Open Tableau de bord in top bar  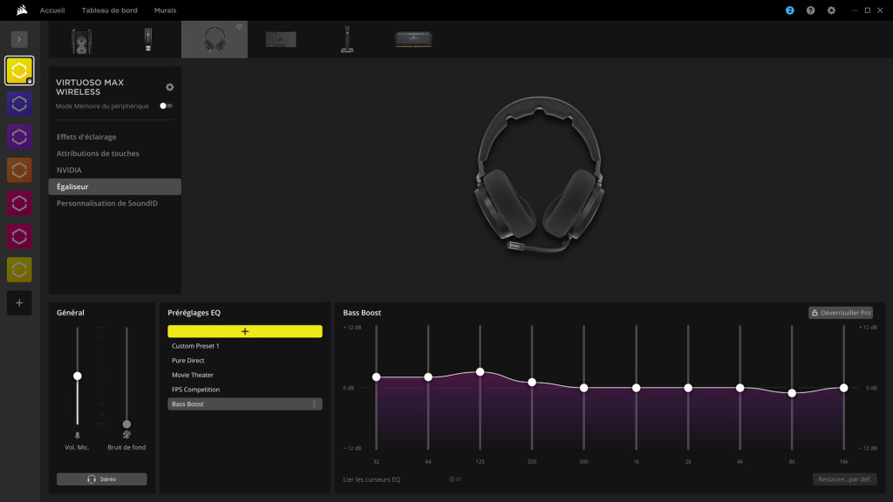pos(109,10)
